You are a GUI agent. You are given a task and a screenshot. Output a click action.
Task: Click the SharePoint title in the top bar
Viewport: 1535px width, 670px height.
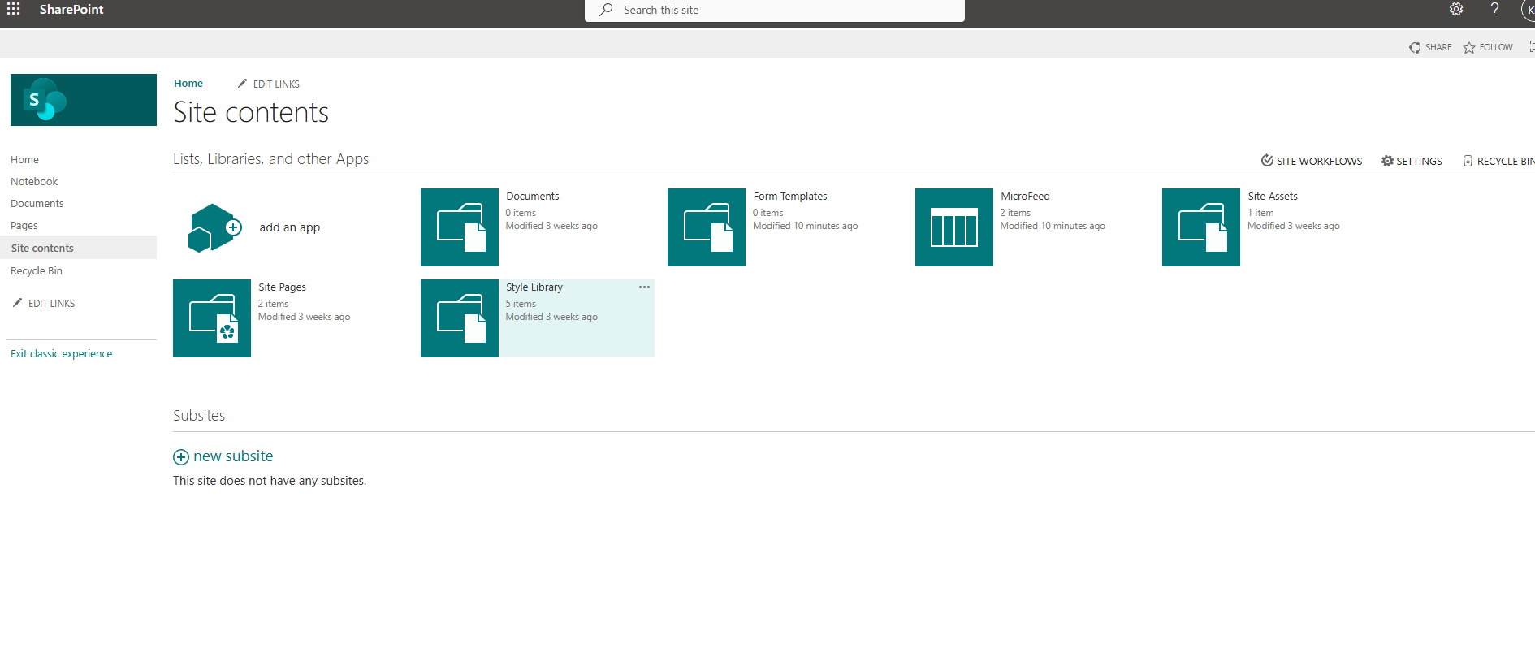point(71,10)
